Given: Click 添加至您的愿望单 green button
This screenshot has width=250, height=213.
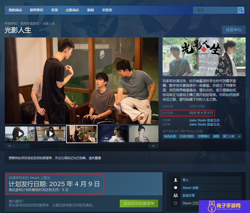Looking at the screenshot, I should (139, 204).
